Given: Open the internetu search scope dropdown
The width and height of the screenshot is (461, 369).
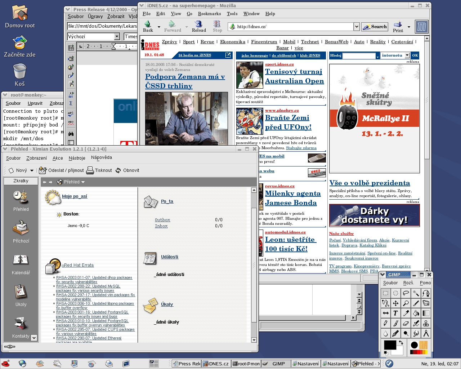Looking at the screenshot, I should tap(407, 55).
